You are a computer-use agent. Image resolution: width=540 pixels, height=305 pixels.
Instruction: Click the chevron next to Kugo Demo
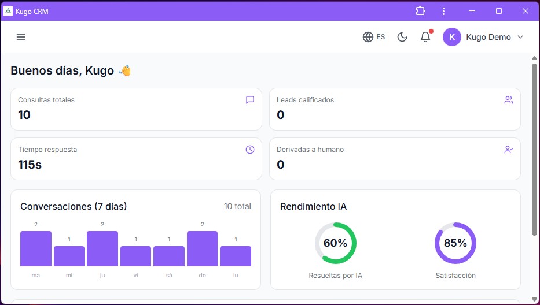pos(520,37)
